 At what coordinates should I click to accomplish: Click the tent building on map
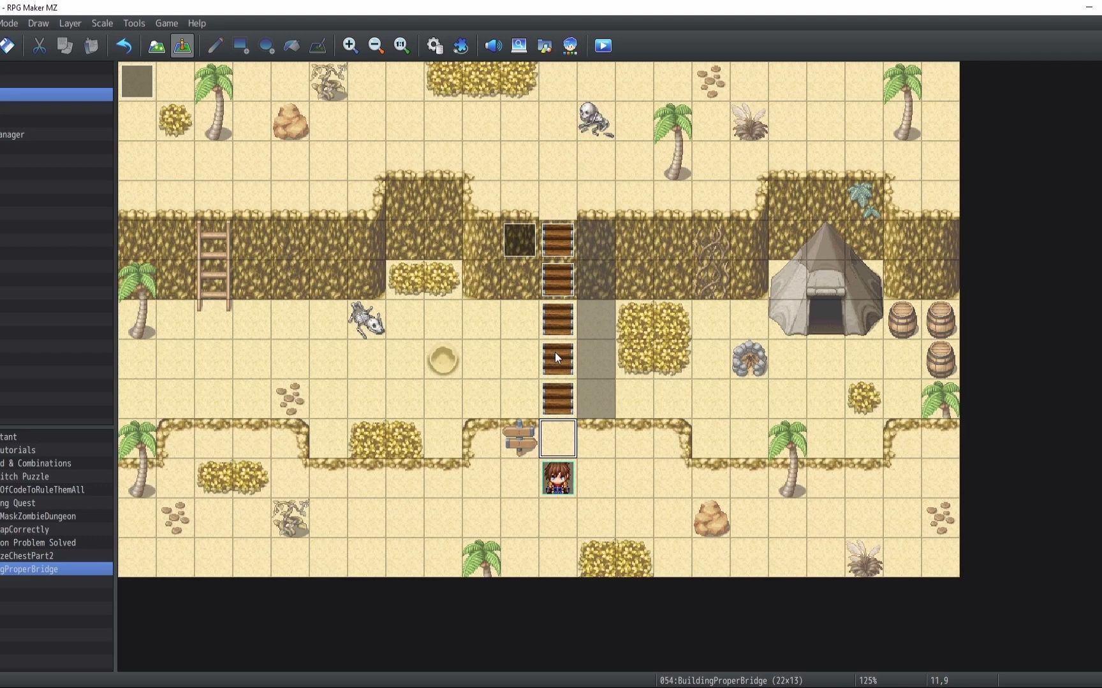coord(826,279)
